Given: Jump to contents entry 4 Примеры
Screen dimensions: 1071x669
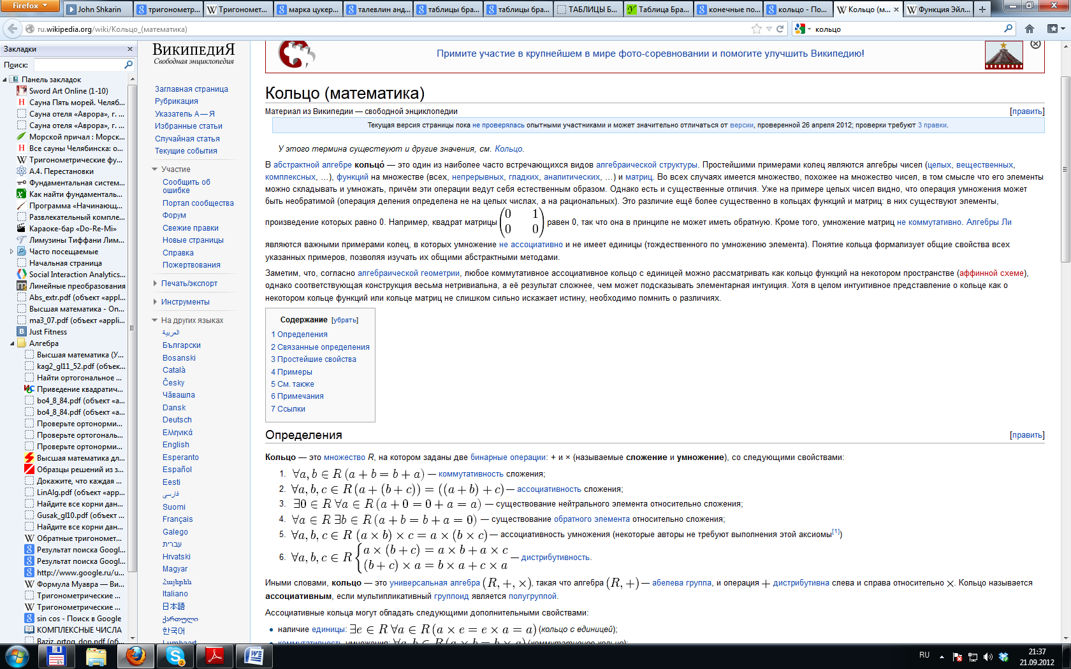Looking at the screenshot, I should 291,372.
